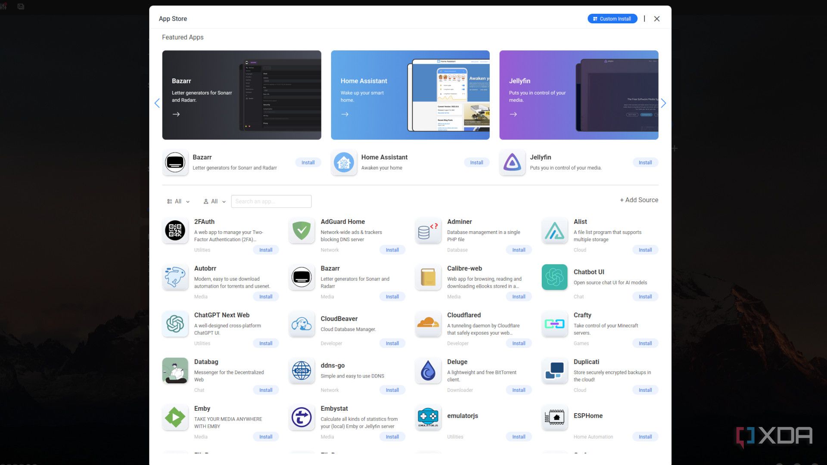Install AdGuard Home
Screen dimensions: 827x465
click(x=392, y=250)
